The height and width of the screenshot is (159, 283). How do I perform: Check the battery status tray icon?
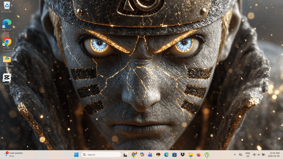point(263,155)
